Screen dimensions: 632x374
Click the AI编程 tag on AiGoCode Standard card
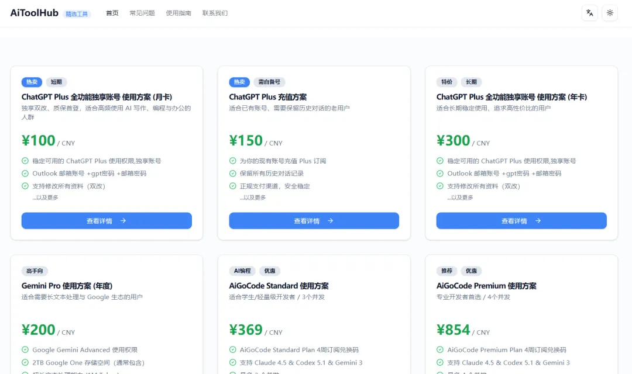point(242,271)
